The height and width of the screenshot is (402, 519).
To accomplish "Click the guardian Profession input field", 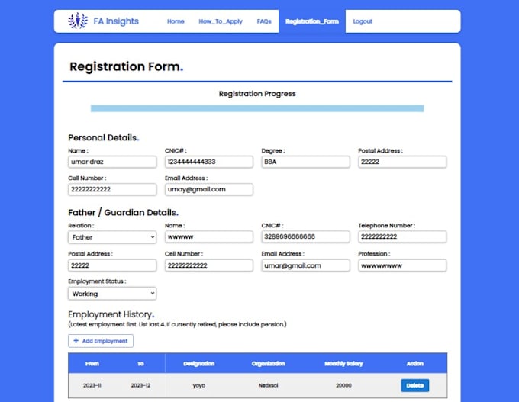I will [x=401, y=265].
